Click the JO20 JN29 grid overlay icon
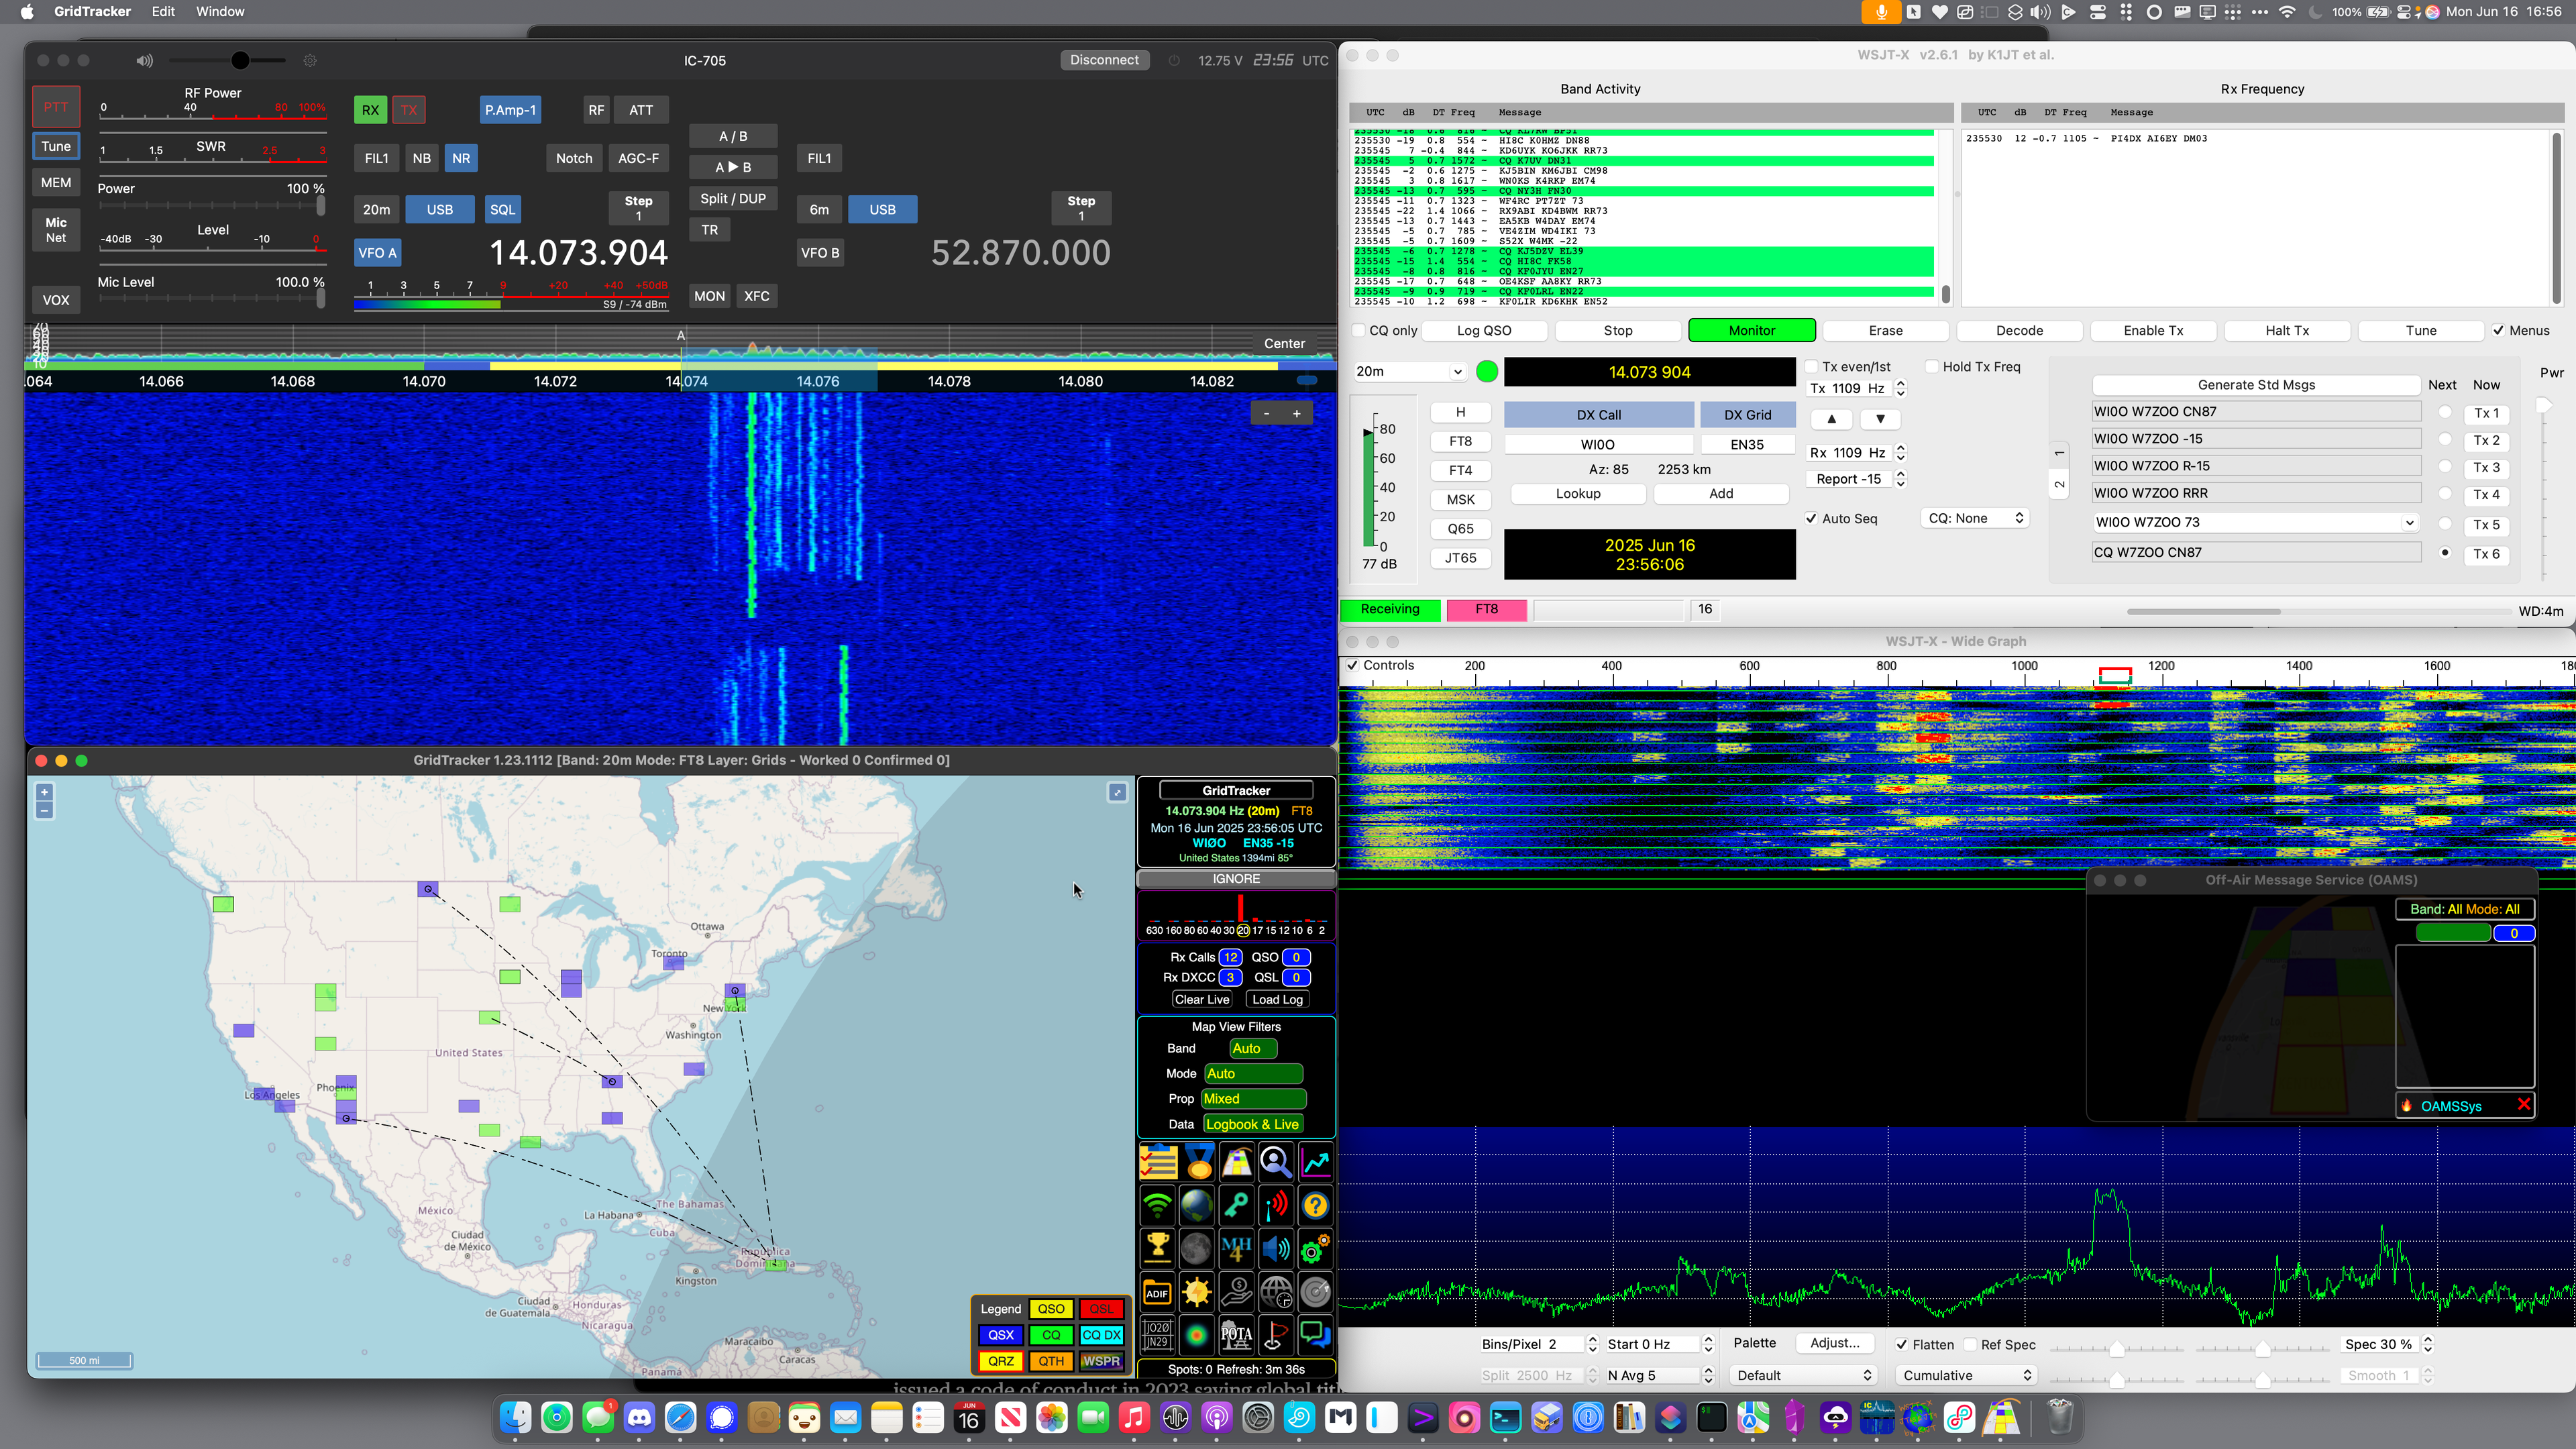 coord(1158,1335)
